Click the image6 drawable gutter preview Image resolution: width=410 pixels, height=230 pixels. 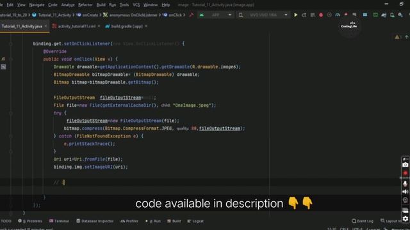(3, 67)
